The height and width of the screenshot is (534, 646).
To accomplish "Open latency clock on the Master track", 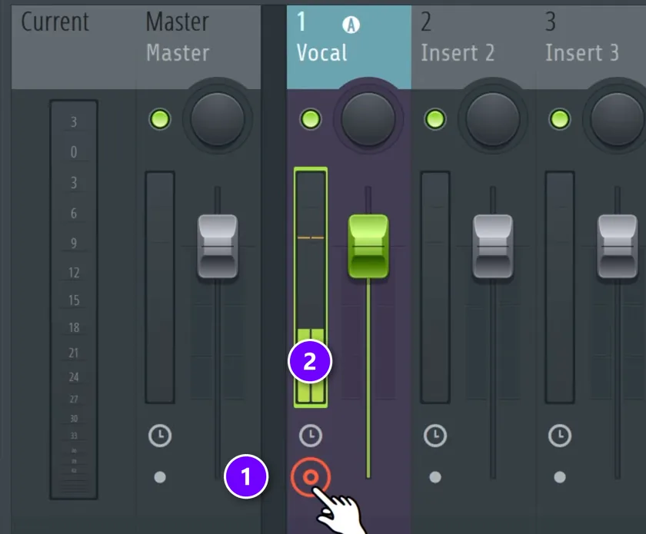I will [x=160, y=436].
